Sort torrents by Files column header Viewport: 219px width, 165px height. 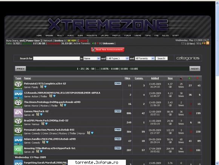(x=127, y=78)
